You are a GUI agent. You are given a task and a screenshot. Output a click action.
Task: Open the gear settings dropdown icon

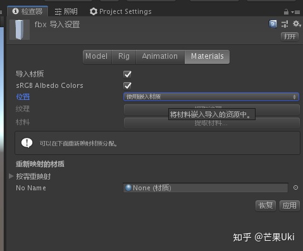297,24
